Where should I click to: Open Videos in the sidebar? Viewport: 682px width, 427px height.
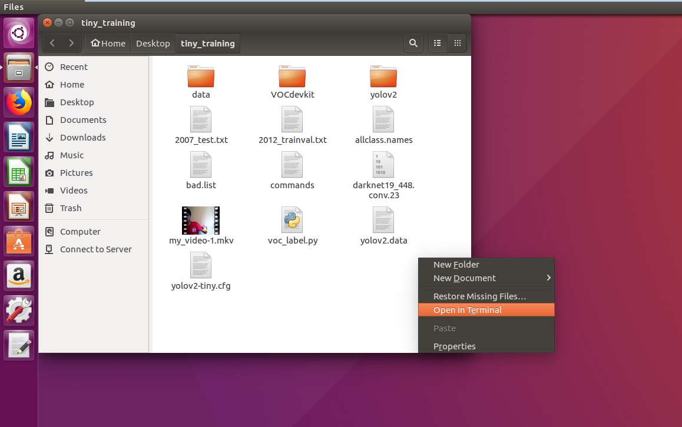[94, 190]
